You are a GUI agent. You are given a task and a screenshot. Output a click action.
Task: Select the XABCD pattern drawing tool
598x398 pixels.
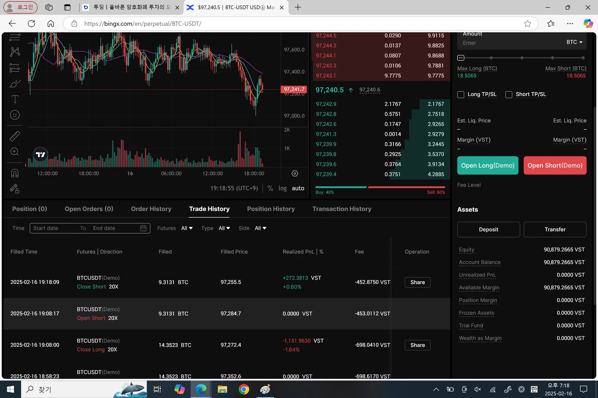pyautogui.click(x=15, y=52)
